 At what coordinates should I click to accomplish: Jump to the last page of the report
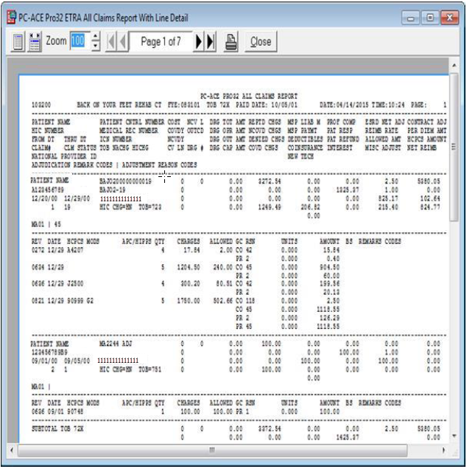coord(211,42)
